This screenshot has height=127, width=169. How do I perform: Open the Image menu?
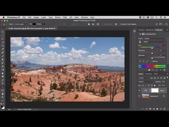pyautogui.click(x=36, y=17)
